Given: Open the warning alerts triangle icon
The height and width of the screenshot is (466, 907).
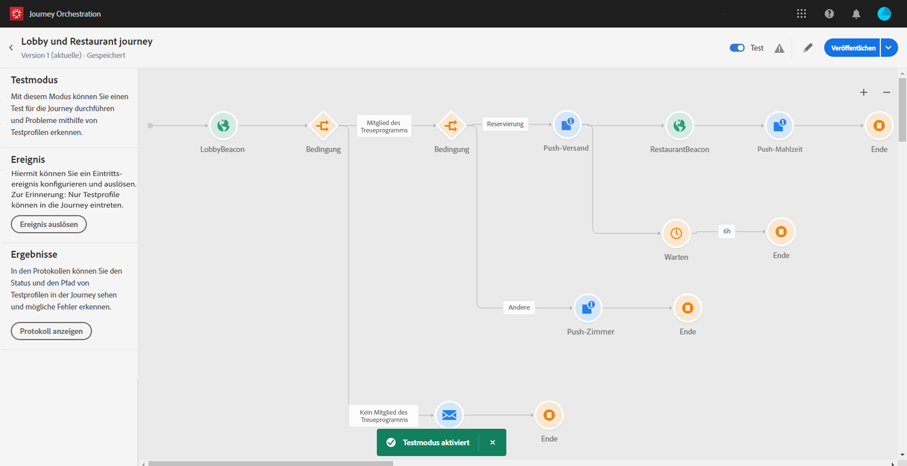Looking at the screenshot, I should tap(779, 48).
